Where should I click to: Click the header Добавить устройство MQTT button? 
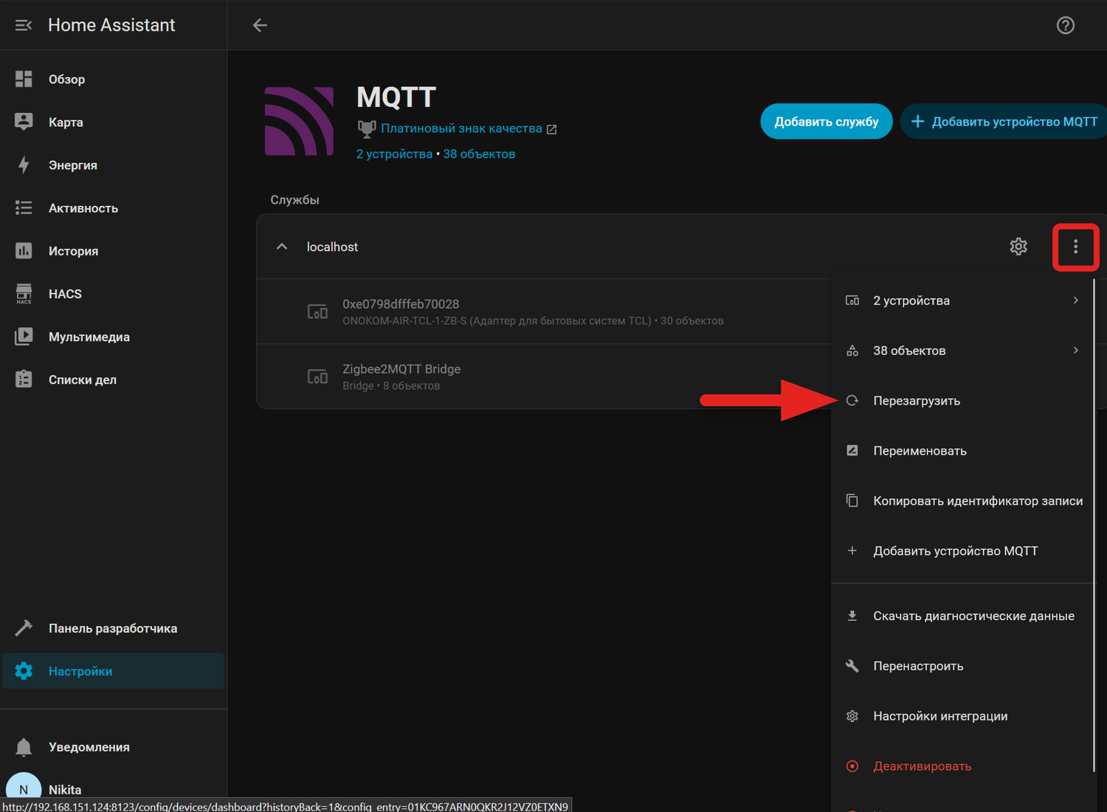point(1004,122)
